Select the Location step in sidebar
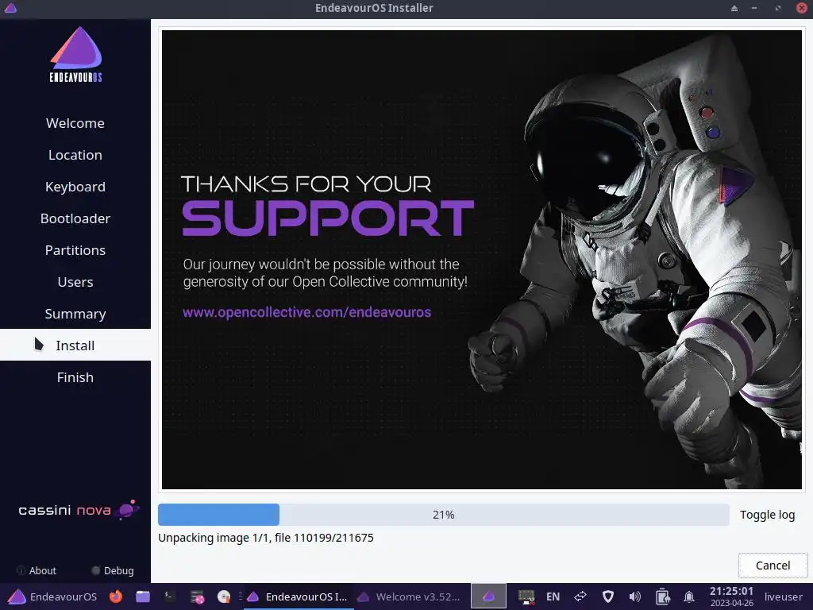The image size is (813, 610). [75, 155]
